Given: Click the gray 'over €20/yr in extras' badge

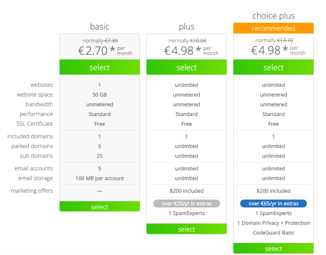Looking at the screenshot, I should pos(186,203).
